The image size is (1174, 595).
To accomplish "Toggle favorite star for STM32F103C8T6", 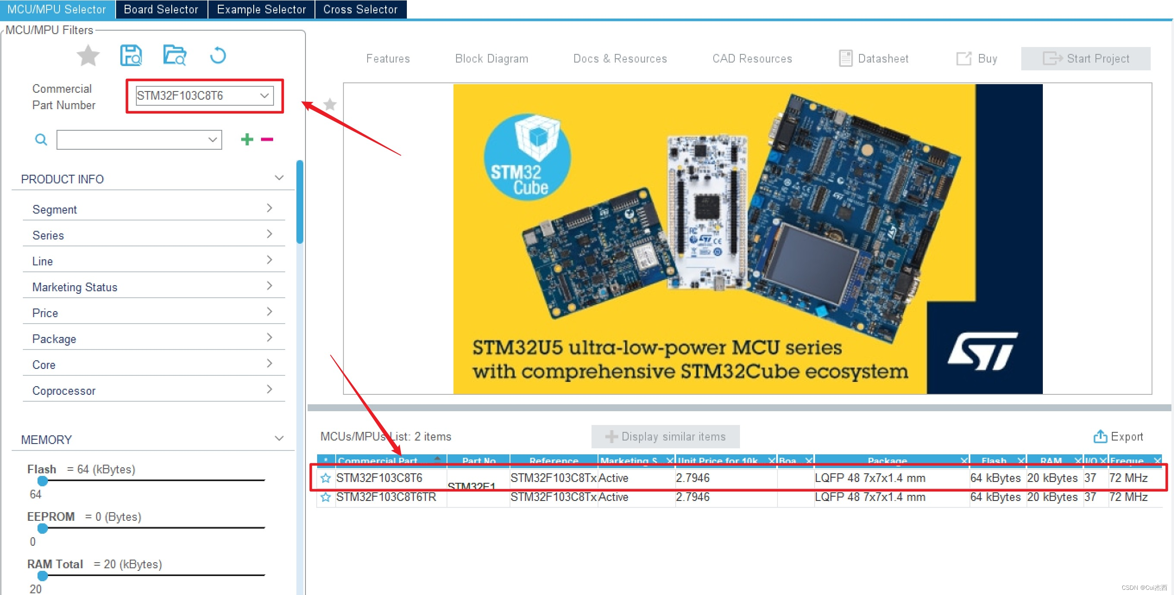I will pyautogui.click(x=324, y=477).
